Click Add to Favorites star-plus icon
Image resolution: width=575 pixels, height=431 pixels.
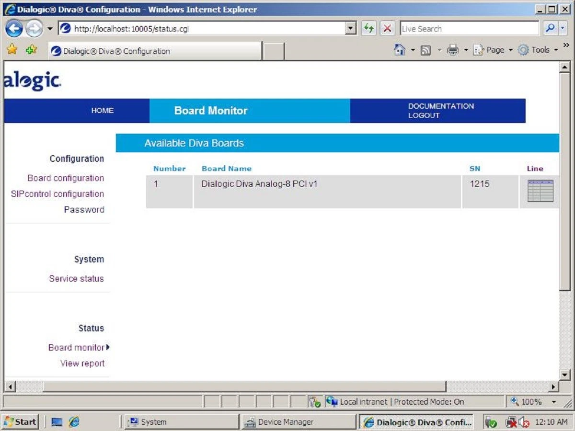pos(32,49)
